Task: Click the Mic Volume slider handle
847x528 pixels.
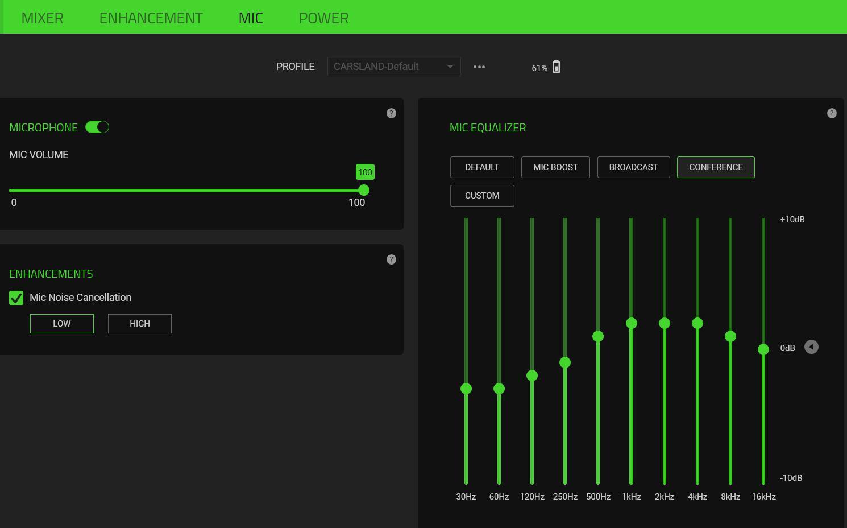Action: [x=364, y=190]
